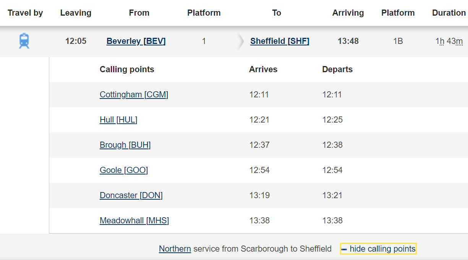The image size is (468, 260).
Task: Go to the Meadowhall [MHS] link
Action: (x=134, y=220)
